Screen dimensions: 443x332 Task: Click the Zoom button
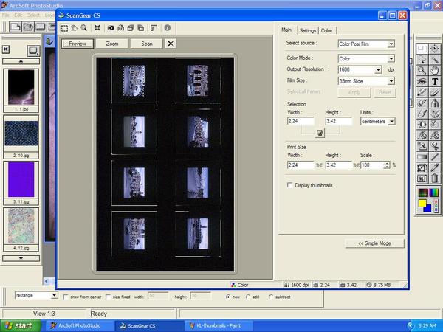pyautogui.click(x=112, y=44)
